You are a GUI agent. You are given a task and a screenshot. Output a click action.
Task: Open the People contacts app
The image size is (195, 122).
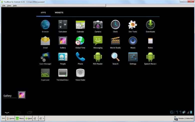coord(63,58)
